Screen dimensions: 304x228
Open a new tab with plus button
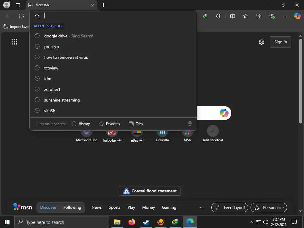coord(104,5)
